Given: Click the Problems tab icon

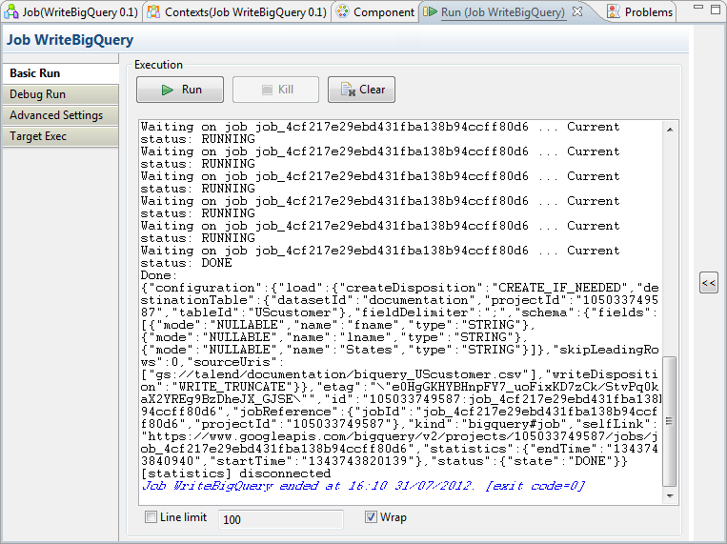Looking at the screenshot, I should 614,11.
